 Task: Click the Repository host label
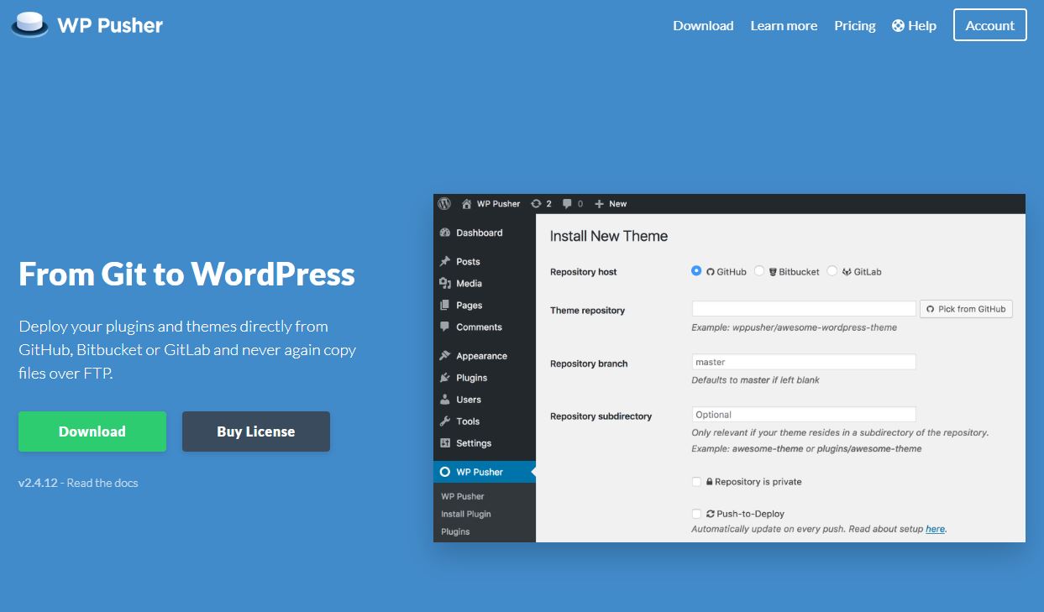[584, 272]
